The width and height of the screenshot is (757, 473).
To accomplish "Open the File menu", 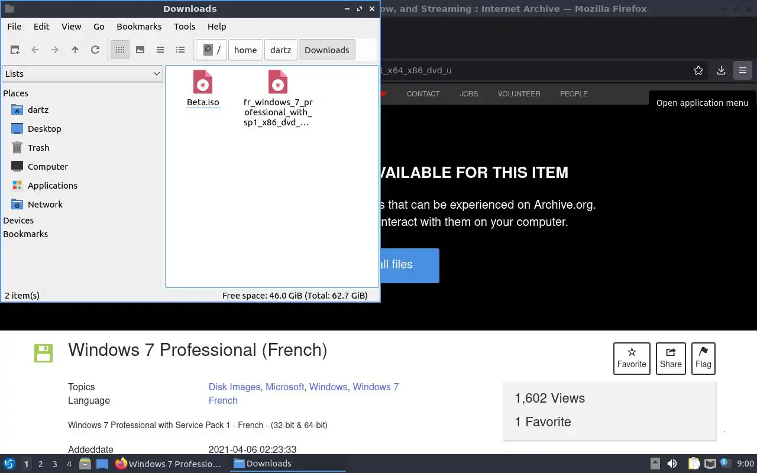I will pos(14,27).
